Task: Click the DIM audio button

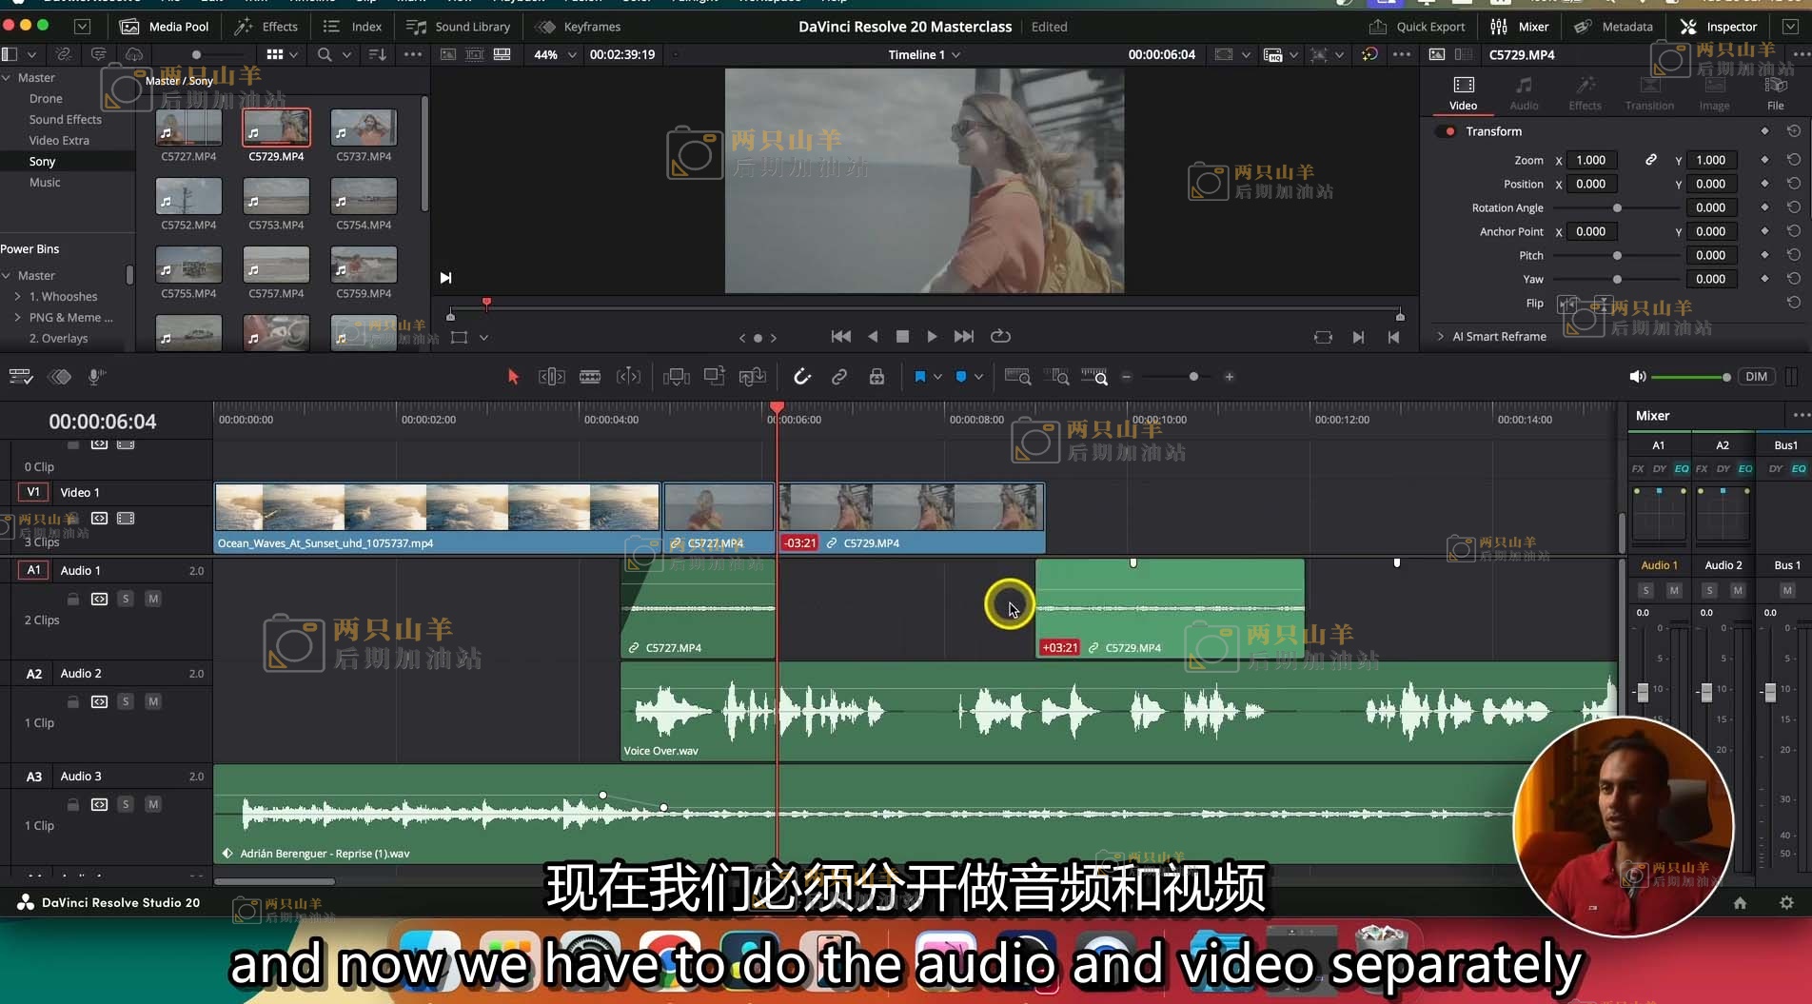Action: pyautogui.click(x=1756, y=377)
